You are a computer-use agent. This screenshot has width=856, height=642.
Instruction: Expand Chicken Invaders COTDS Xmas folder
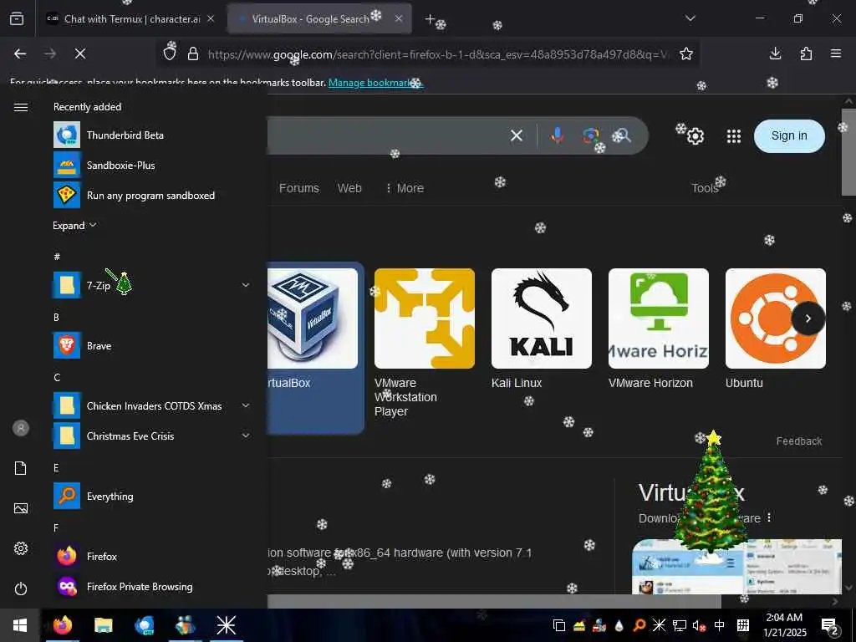246,405
